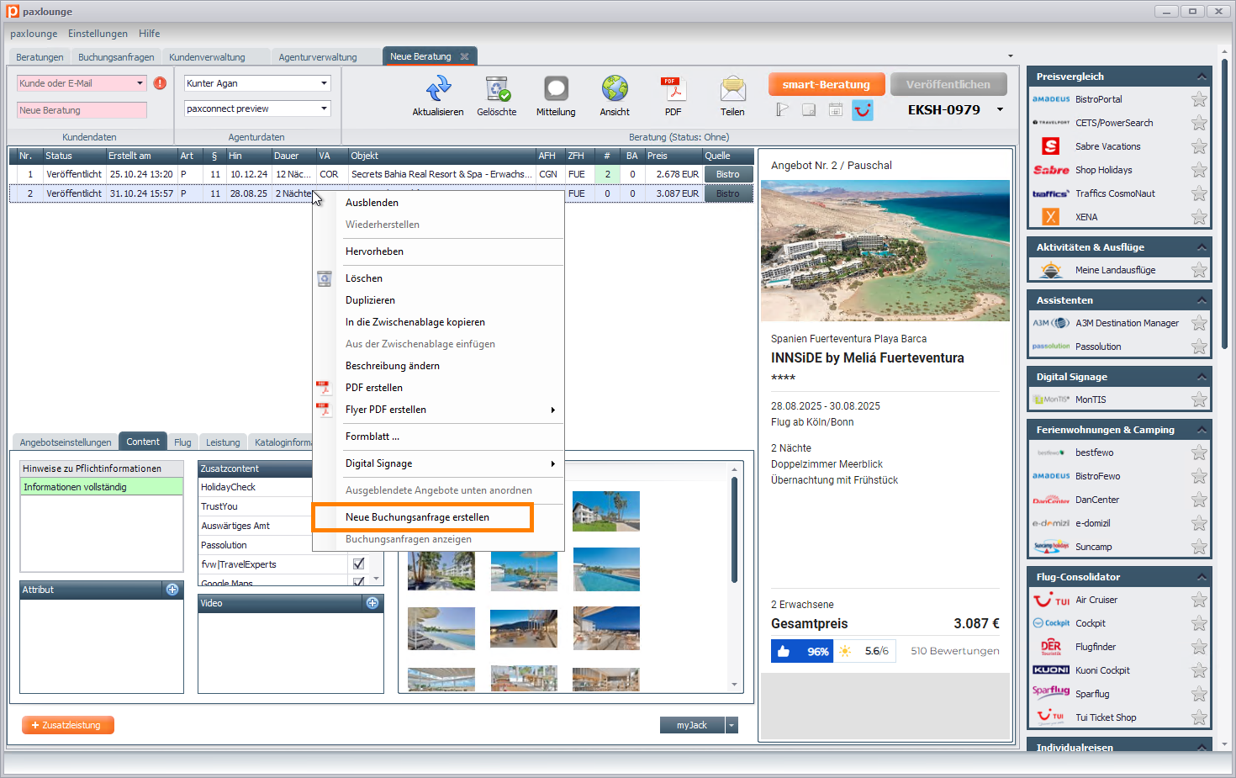Favorite MonTIS with its star
Image resolution: width=1236 pixels, height=778 pixels.
[1199, 400]
